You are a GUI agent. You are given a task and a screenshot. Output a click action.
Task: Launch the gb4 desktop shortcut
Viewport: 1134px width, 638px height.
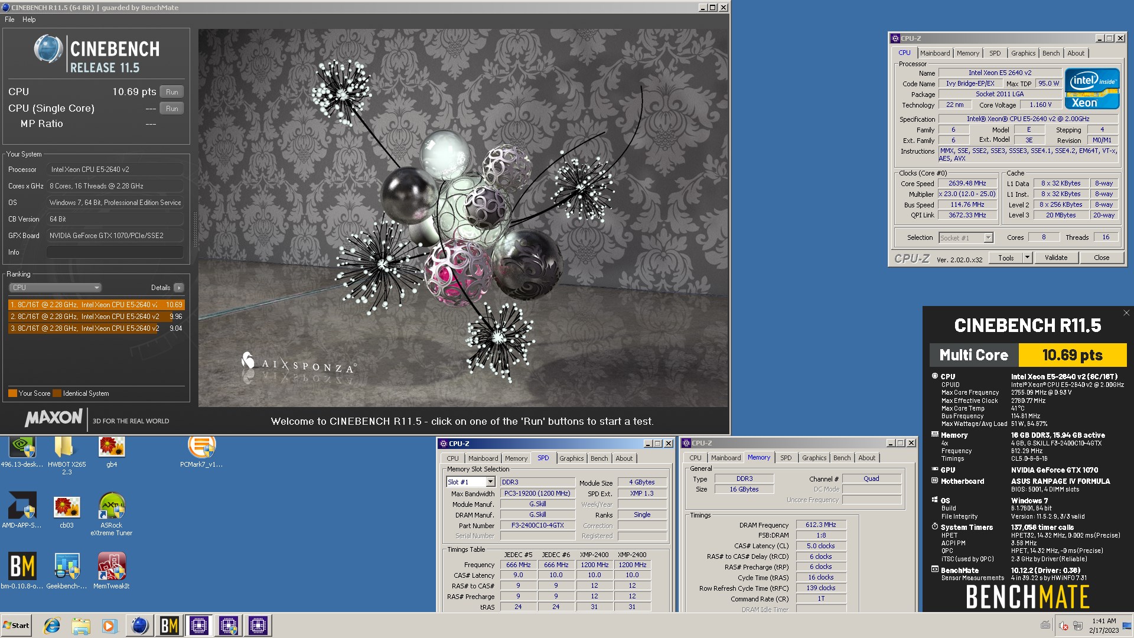(112, 452)
